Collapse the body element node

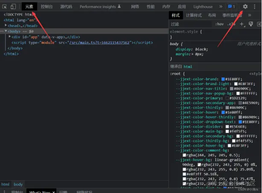[x=6, y=31]
